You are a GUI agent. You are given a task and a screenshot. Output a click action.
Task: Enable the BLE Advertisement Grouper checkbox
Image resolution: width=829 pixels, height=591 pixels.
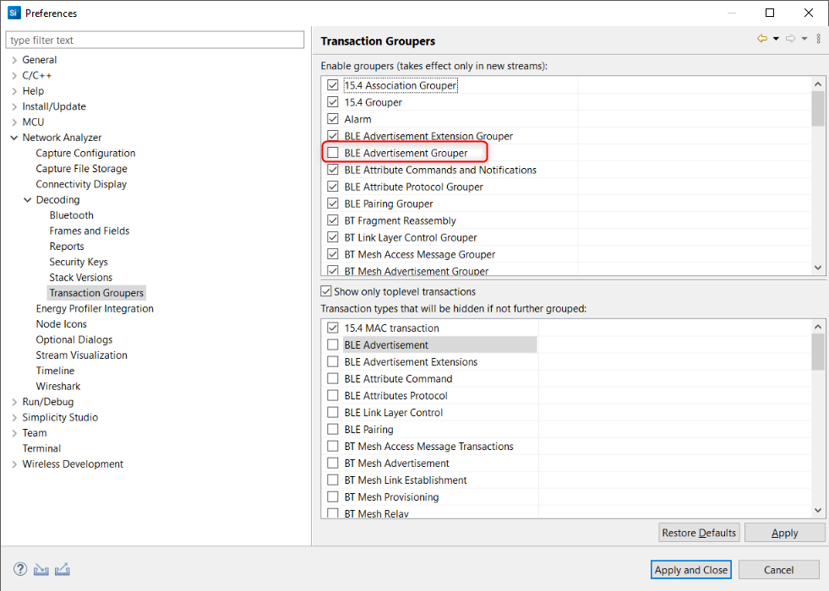pos(333,153)
